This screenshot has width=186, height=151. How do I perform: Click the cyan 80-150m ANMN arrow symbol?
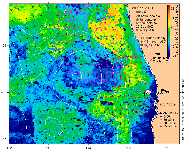[161, 123]
